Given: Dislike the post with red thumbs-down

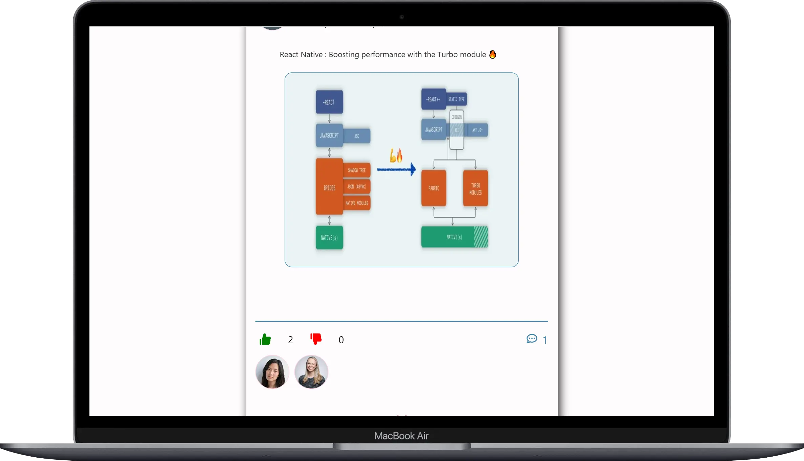Looking at the screenshot, I should 316,339.
